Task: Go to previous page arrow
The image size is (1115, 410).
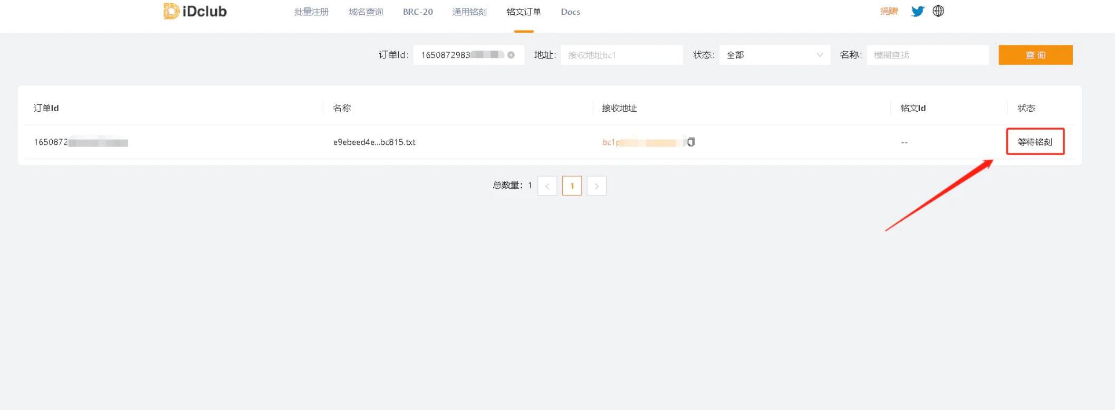Action: (x=547, y=186)
